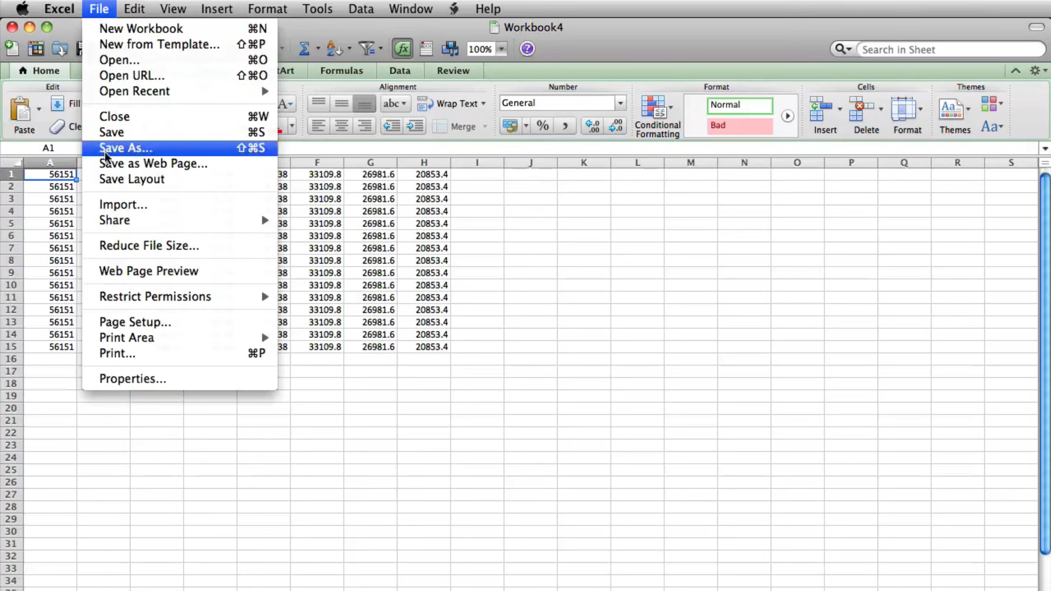Click the AutoSum sigma icon

click(304, 49)
